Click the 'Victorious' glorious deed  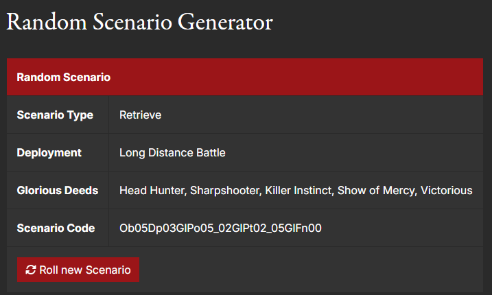(447, 190)
